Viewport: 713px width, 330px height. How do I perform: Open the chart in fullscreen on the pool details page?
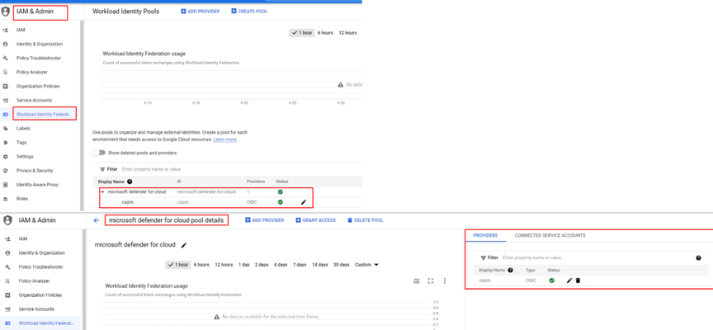coord(431,280)
